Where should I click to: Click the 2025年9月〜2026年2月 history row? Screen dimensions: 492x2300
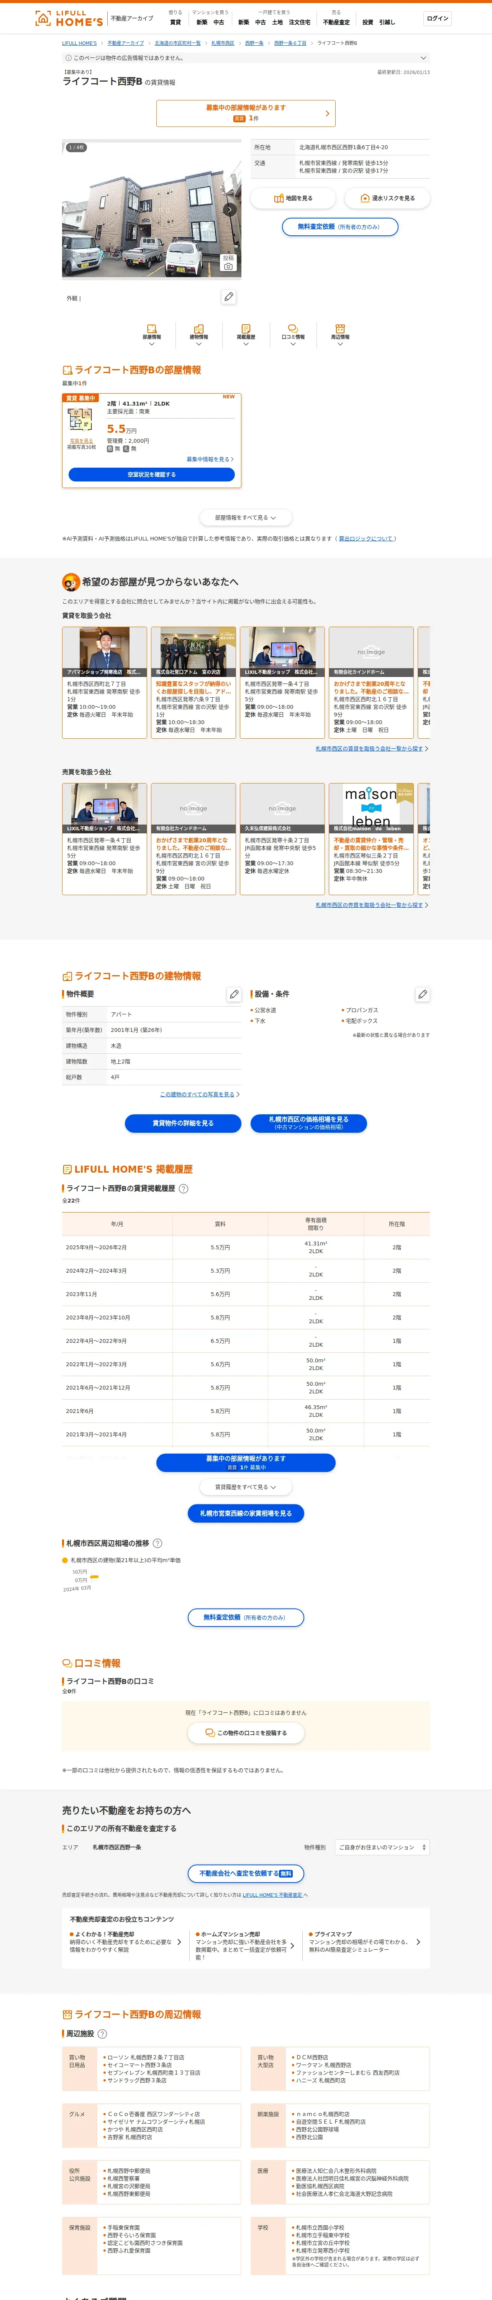[x=246, y=1247]
